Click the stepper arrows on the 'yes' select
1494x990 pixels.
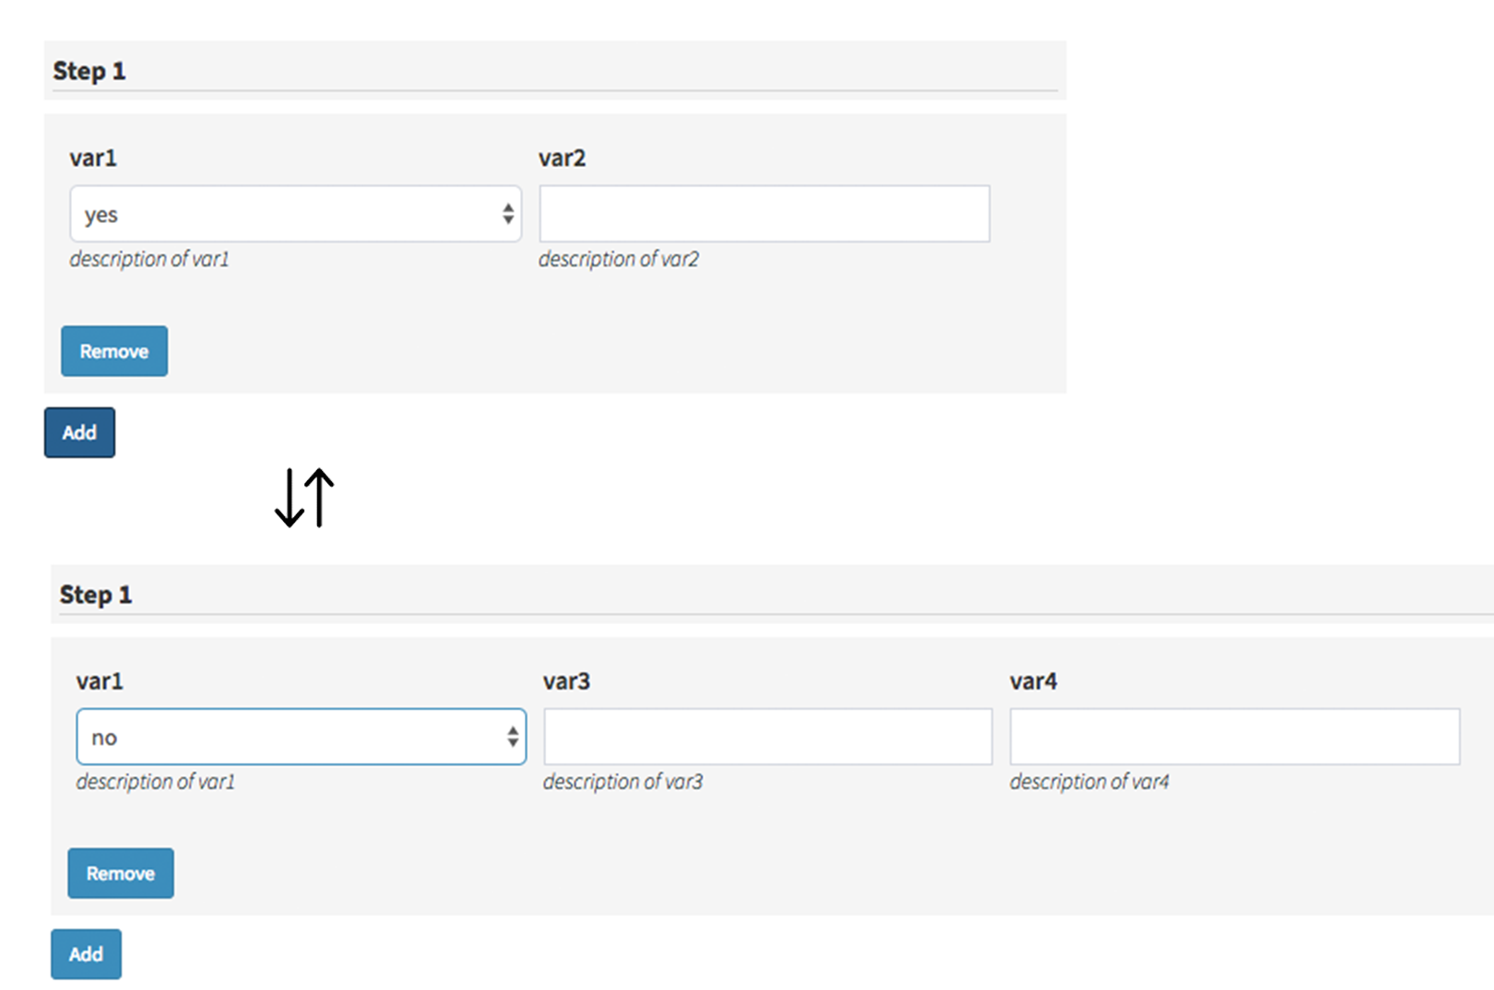pos(508,214)
